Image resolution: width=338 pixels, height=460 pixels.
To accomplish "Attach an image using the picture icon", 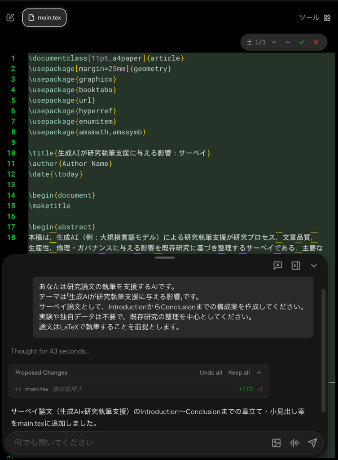I will tap(276, 443).
